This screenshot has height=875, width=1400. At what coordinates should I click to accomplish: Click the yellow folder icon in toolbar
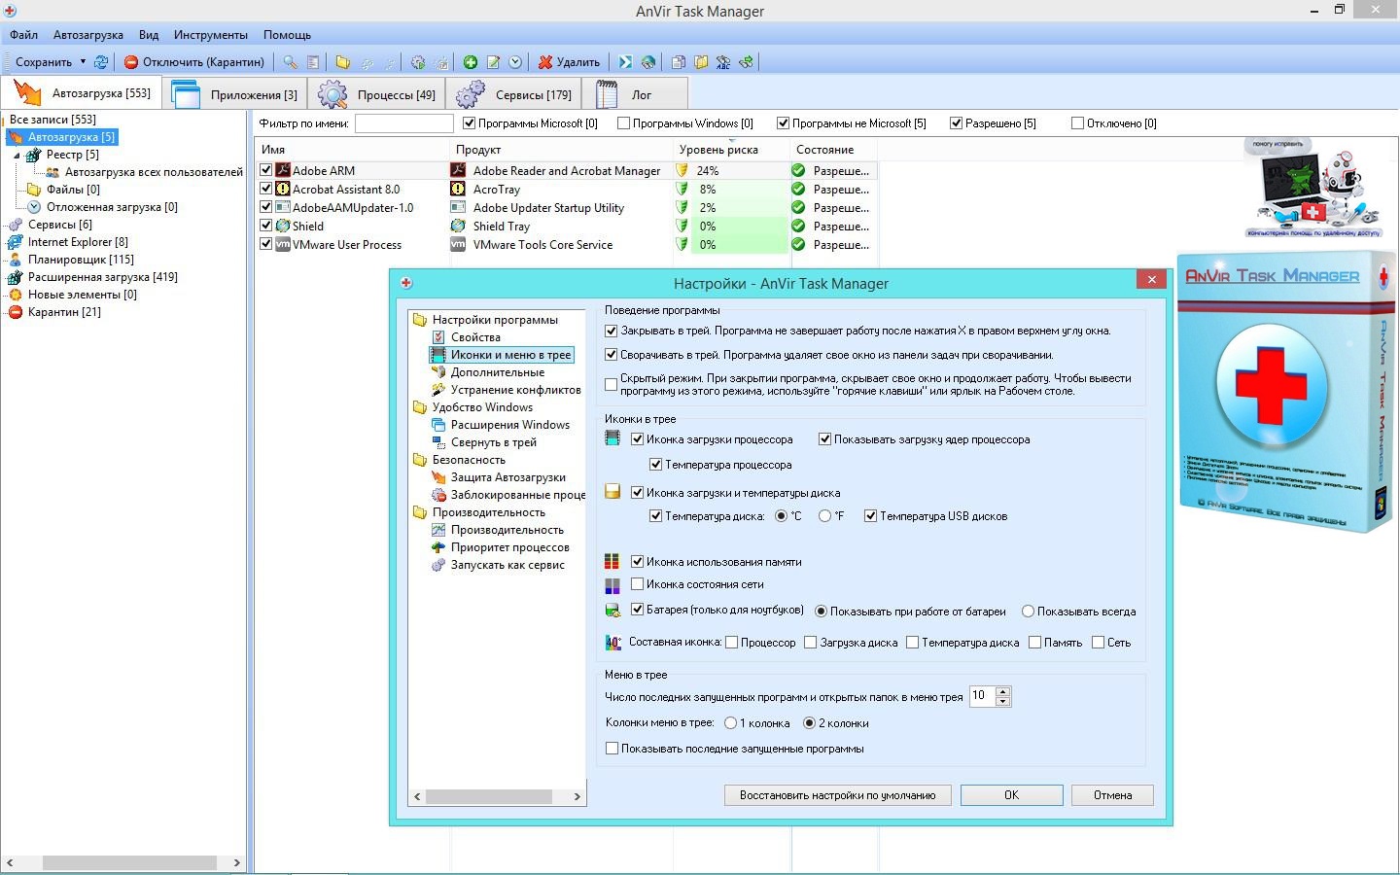(x=343, y=62)
